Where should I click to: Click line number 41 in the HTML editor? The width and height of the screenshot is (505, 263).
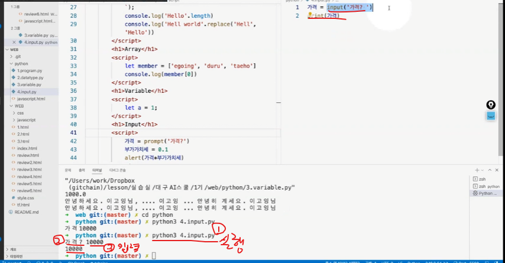coord(73,132)
